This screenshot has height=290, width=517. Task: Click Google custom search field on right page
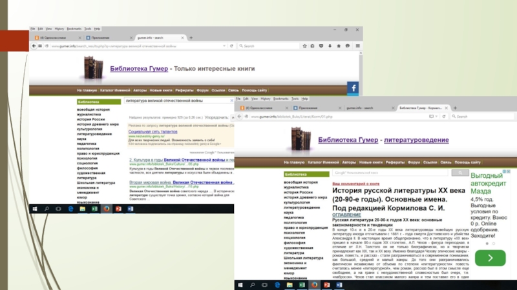391,173
